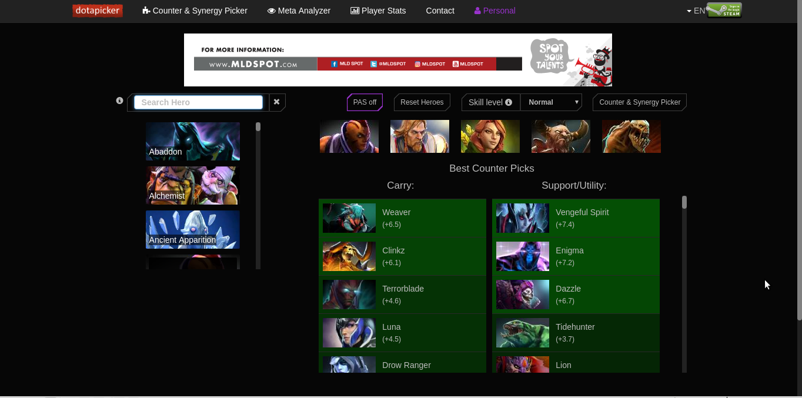Image resolution: width=802 pixels, height=398 pixels.
Task: Click the Counter & Synergy Picker button
Action: (640, 102)
